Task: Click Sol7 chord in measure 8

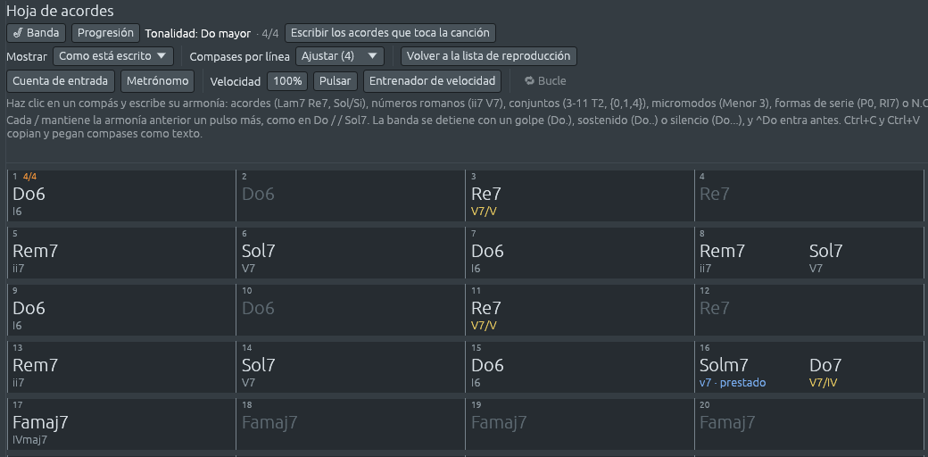Action: (825, 251)
